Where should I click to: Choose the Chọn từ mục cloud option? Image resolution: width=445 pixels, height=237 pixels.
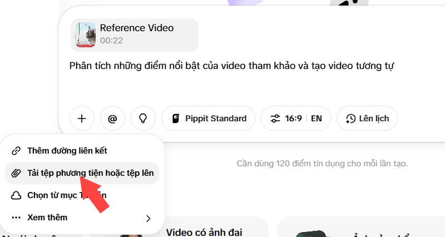[82, 195]
